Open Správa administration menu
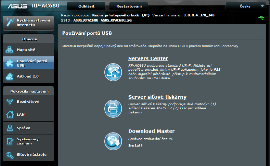The width and height of the screenshot is (270, 166). (x=28, y=128)
